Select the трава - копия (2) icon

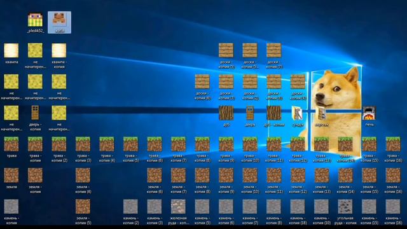(x=59, y=144)
